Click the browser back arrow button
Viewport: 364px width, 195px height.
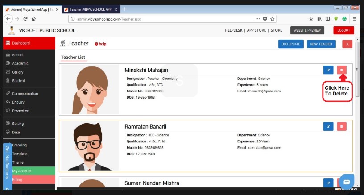coord(8,19)
